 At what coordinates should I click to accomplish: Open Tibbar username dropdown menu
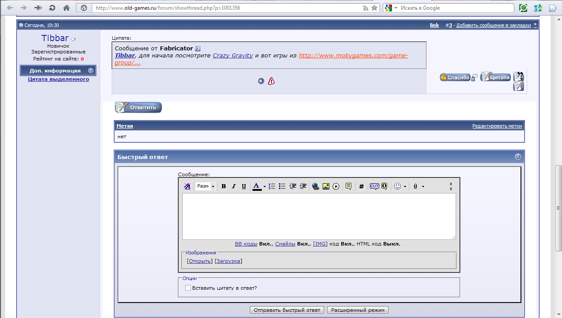tap(73, 40)
